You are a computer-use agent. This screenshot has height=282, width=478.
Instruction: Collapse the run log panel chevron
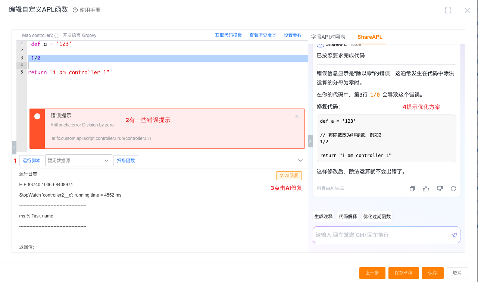pos(300,160)
